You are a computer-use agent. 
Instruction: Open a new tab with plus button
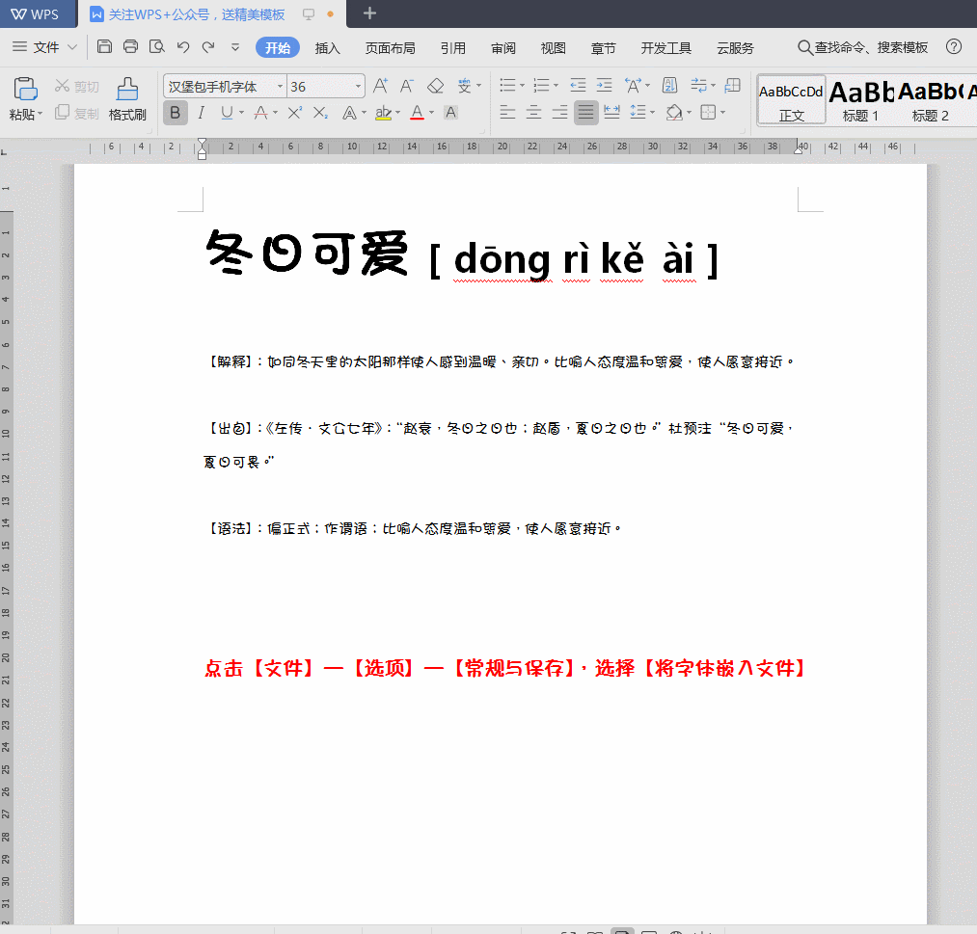pyautogui.click(x=369, y=13)
